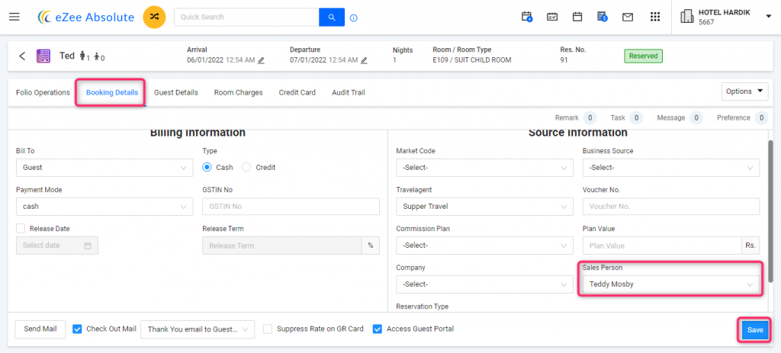Click the eZee Absolute logo
Screen dimensions: 781x353
click(86, 17)
